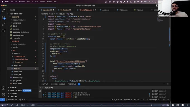Change the UTF-8 encoding in status bar
The width and height of the screenshot is (190, 107).
coord(137,99)
